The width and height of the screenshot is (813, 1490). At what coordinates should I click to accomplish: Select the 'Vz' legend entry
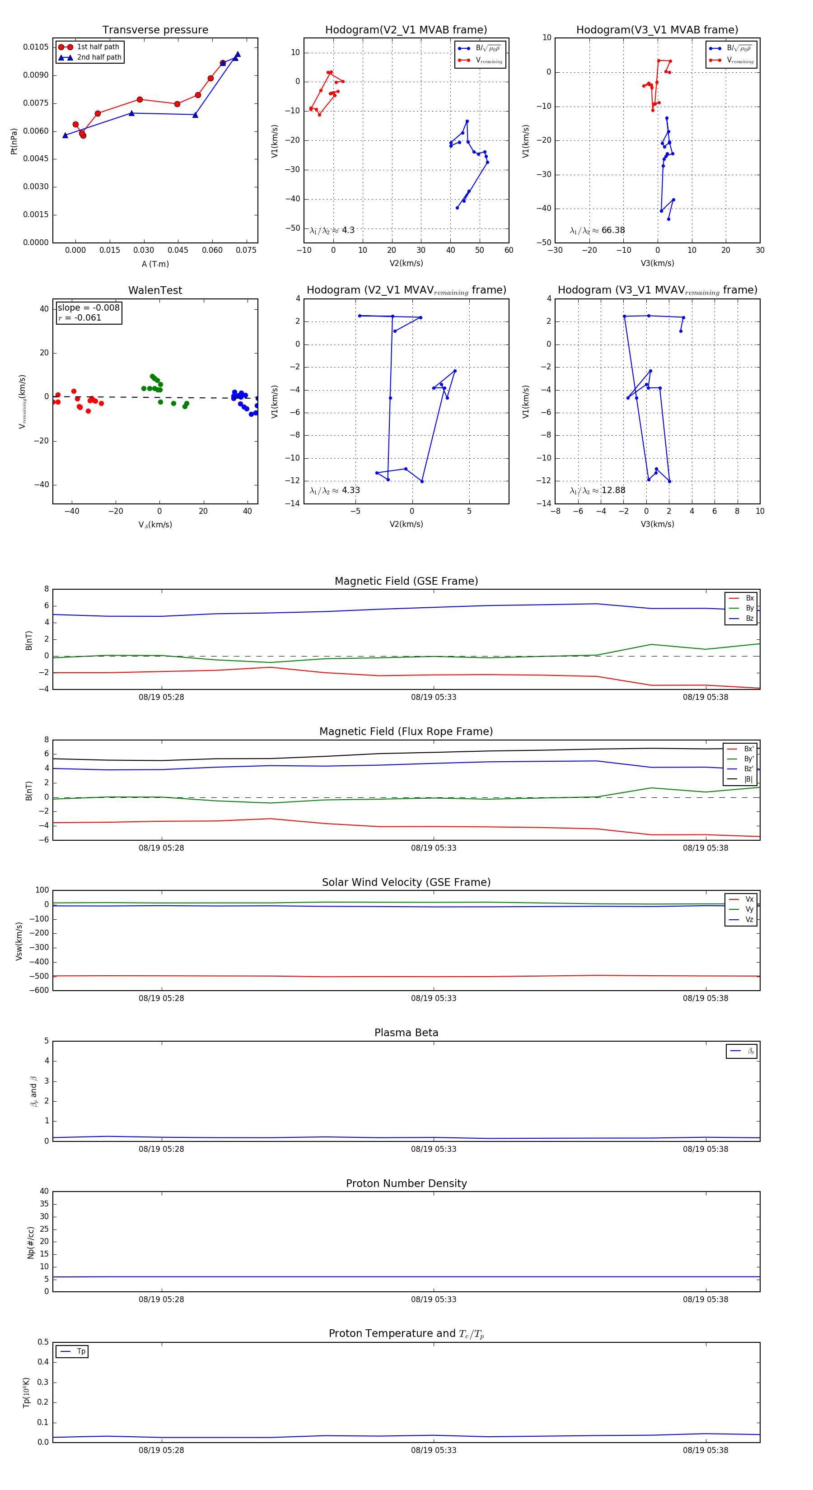point(741,920)
